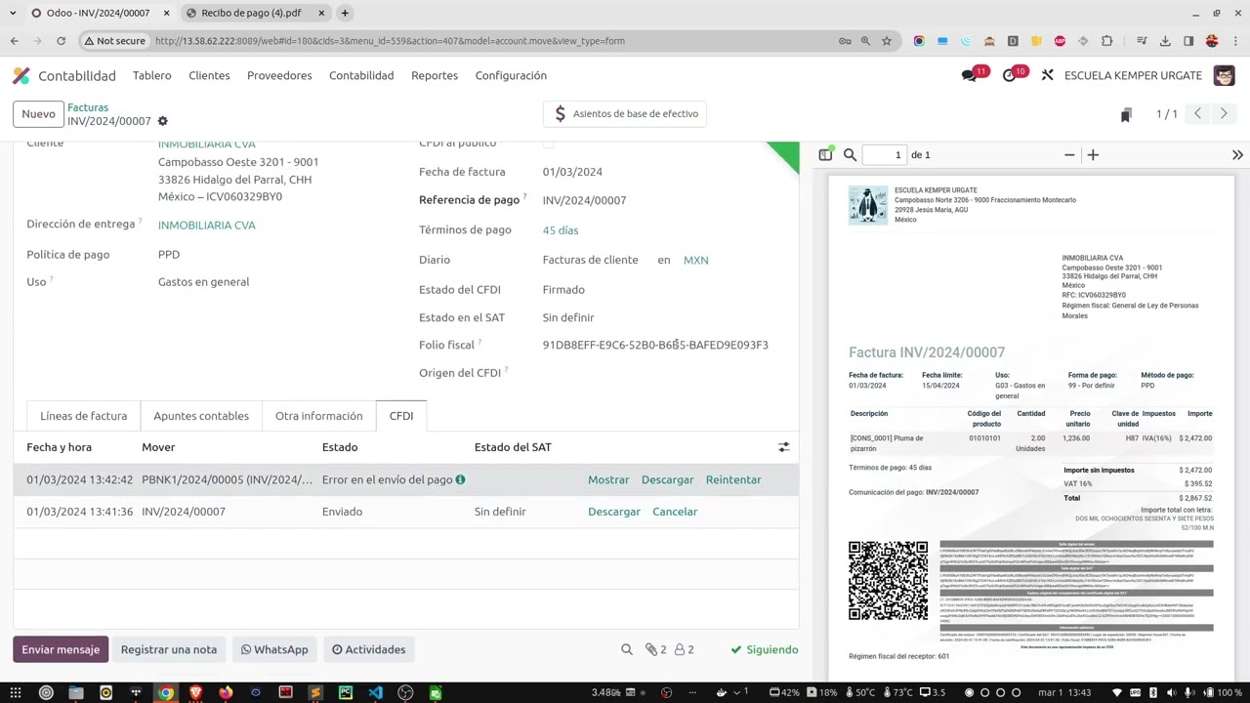Toggle Siguiendo follow status
This screenshot has height=703, width=1250.
(765, 649)
